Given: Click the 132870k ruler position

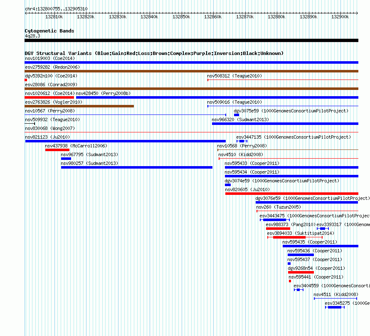Looking at the screenshot, I should tap(245, 17).
